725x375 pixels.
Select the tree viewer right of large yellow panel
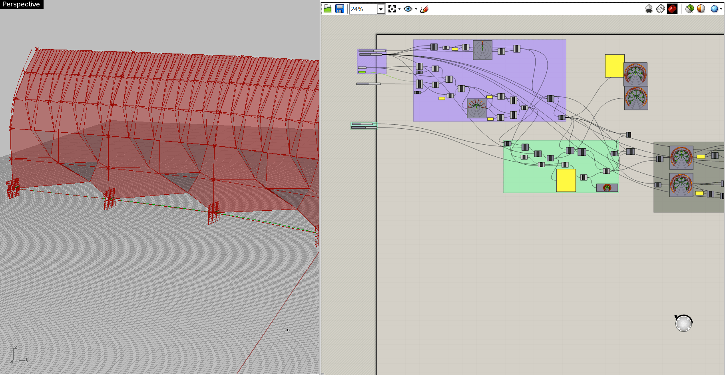click(x=635, y=74)
